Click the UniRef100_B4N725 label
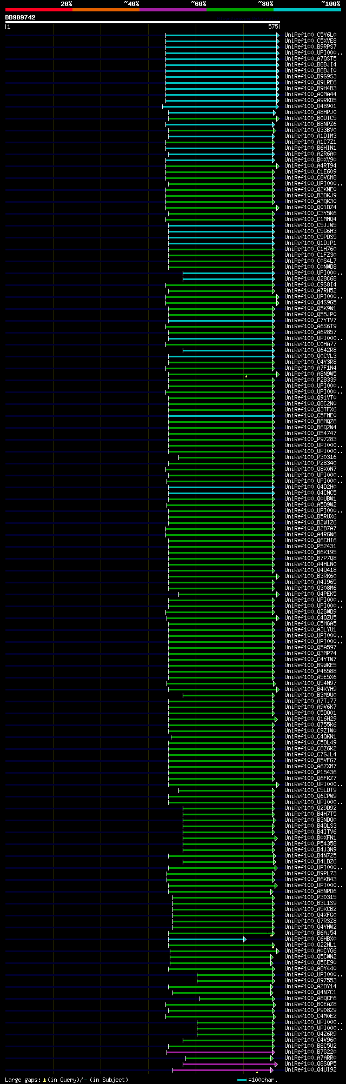Screen dimensions: 346x1084 [x=310, y=856]
